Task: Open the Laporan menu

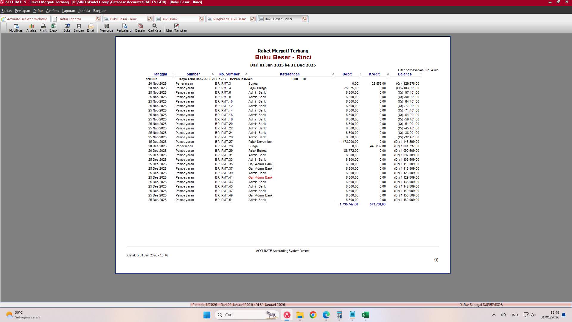Action: pos(69,10)
